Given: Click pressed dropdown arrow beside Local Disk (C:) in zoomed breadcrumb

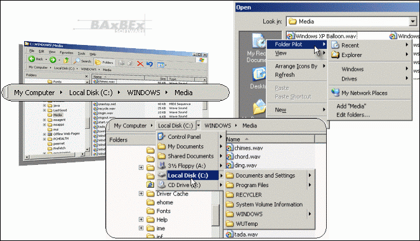Looking at the screenshot, I should click(199, 126).
